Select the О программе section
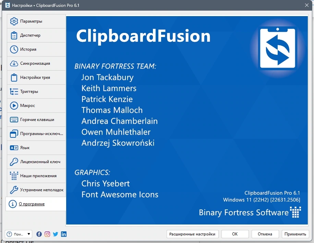 point(36,204)
